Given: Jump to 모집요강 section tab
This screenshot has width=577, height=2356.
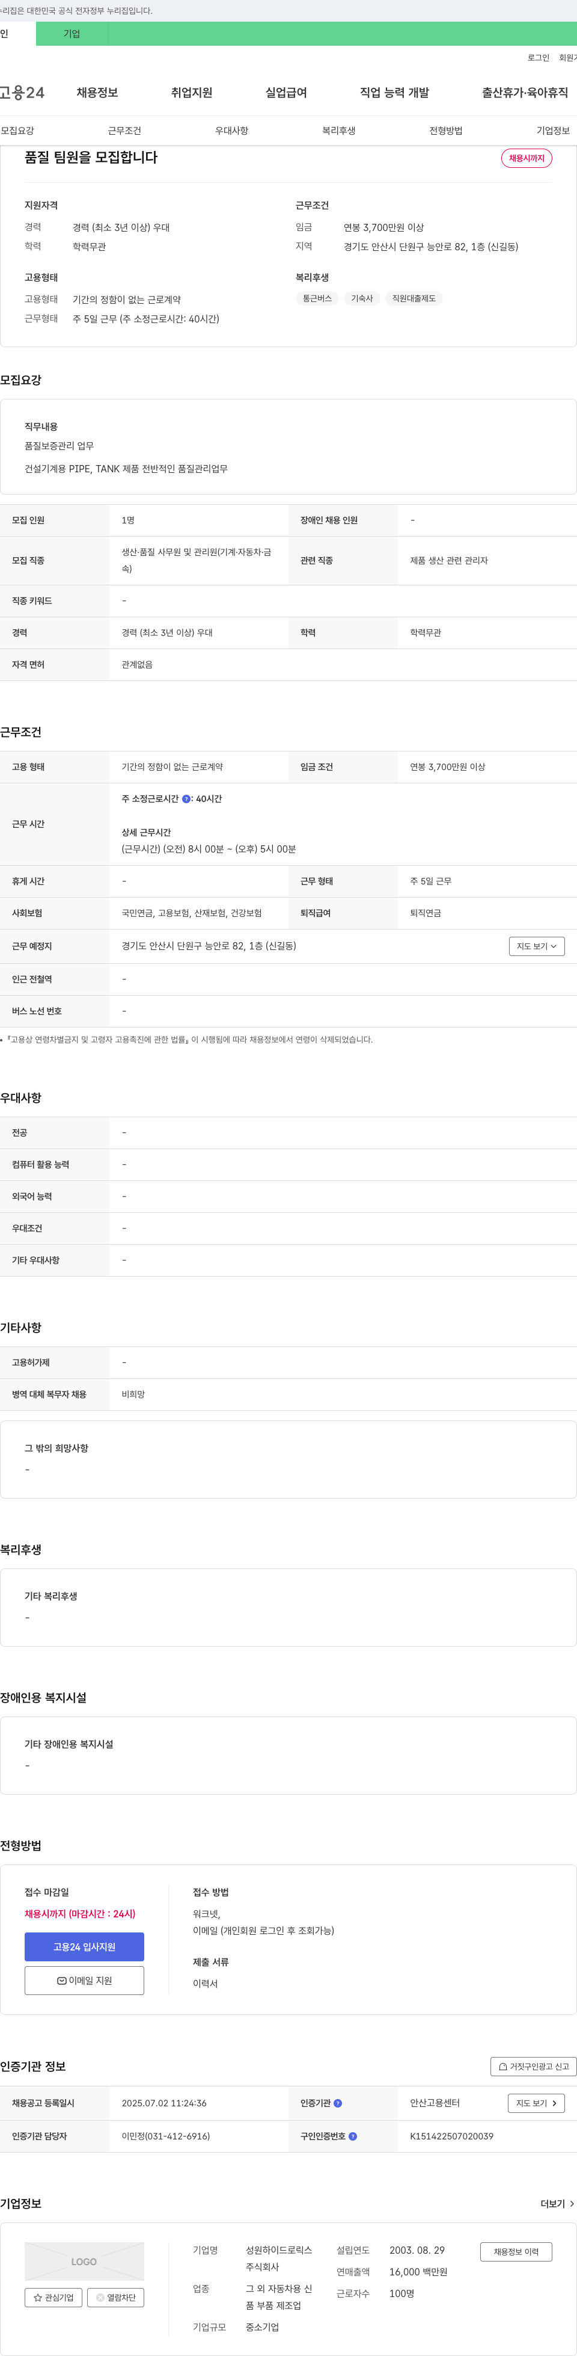Looking at the screenshot, I should (17, 131).
